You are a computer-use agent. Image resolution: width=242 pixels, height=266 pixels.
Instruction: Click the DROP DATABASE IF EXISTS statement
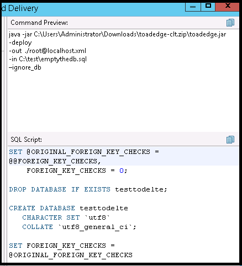tap(88, 189)
